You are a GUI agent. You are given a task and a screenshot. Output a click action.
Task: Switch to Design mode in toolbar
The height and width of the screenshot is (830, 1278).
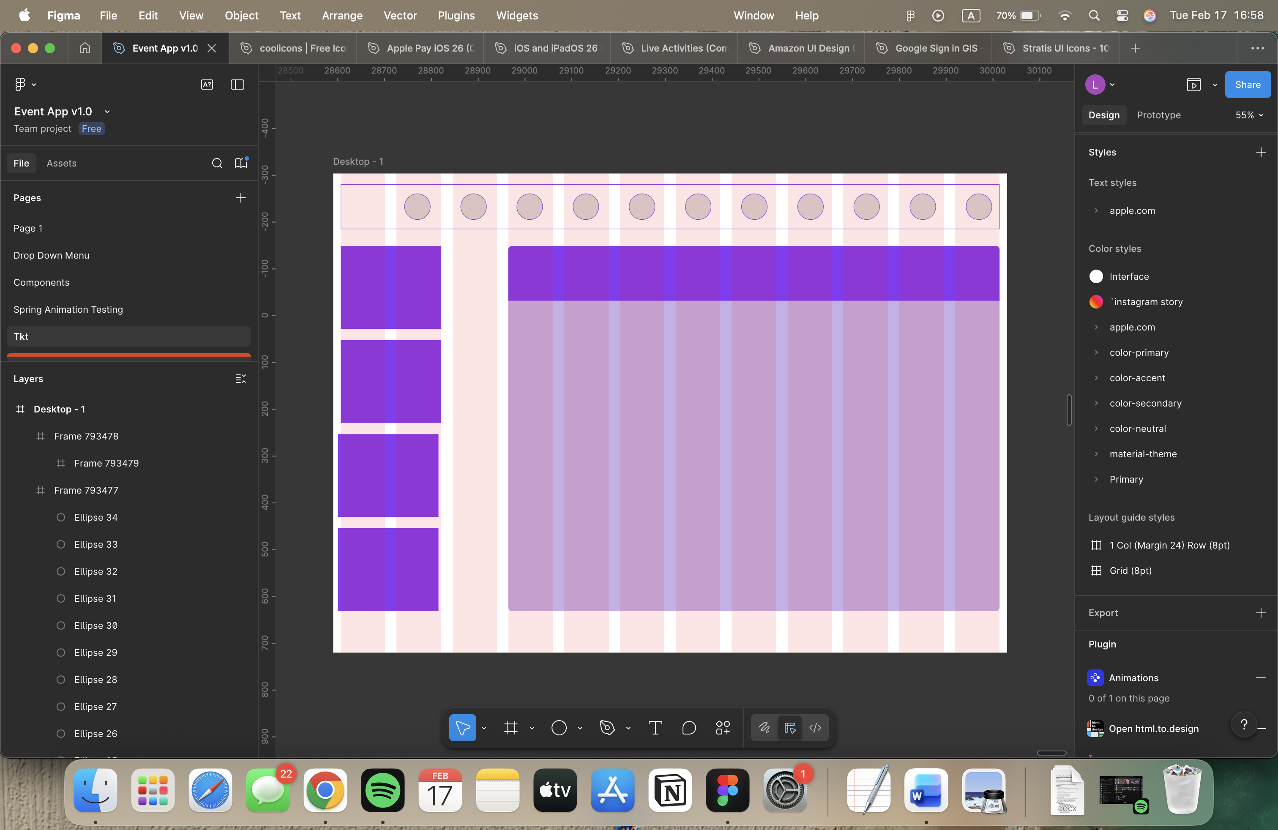(790, 727)
